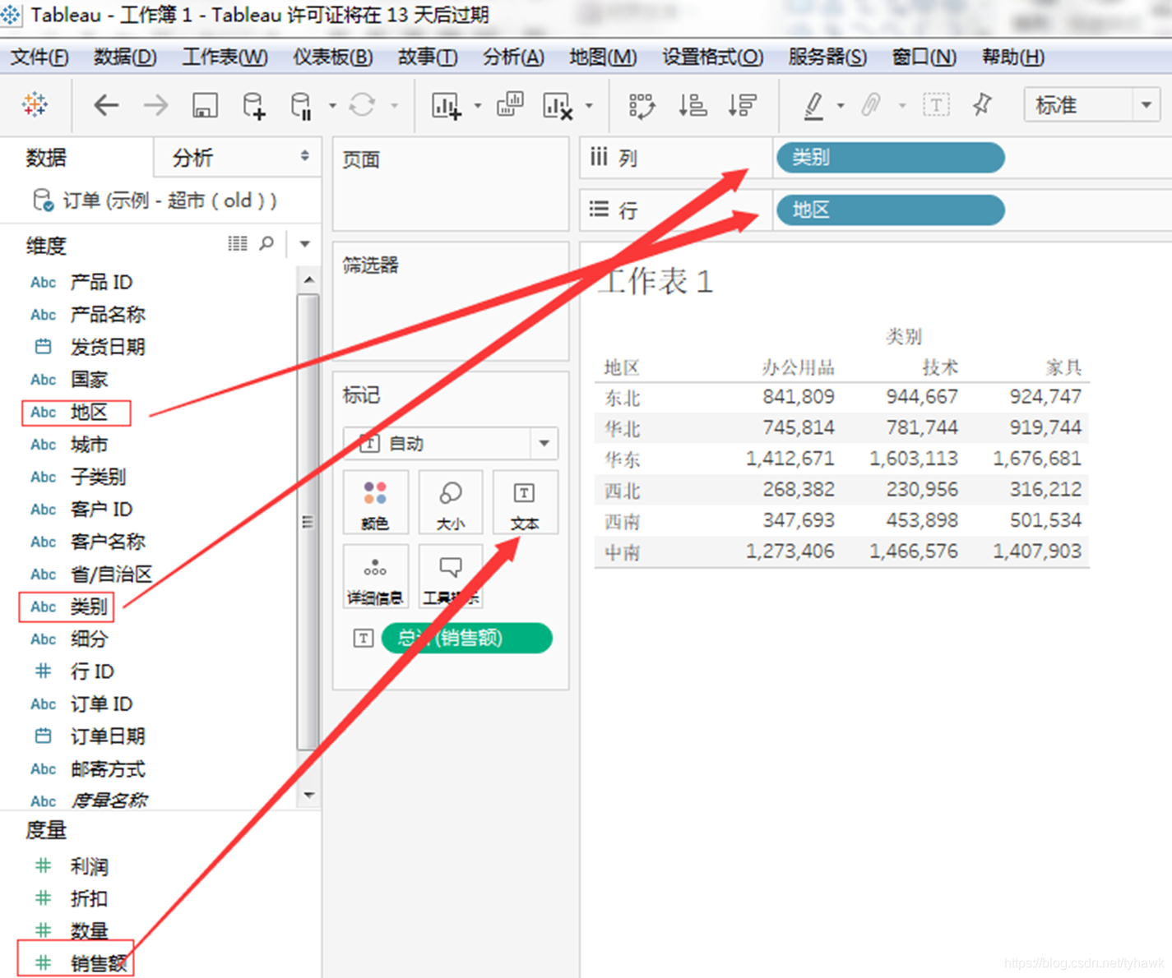Pause auto updates of data source icon
The height and width of the screenshot is (978, 1172).
click(301, 105)
